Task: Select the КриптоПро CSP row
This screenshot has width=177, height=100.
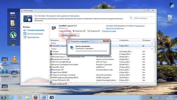Action: pos(101,70)
